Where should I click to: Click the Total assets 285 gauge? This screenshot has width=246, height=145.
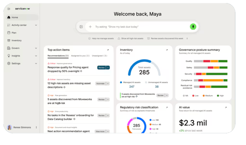(x=144, y=68)
